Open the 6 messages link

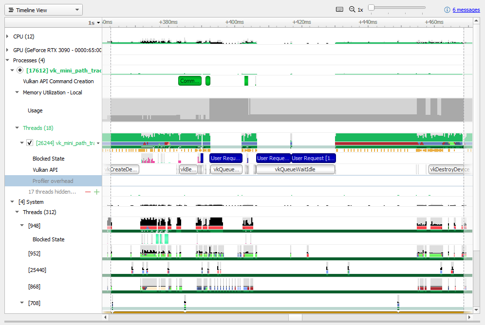(x=465, y=10)
